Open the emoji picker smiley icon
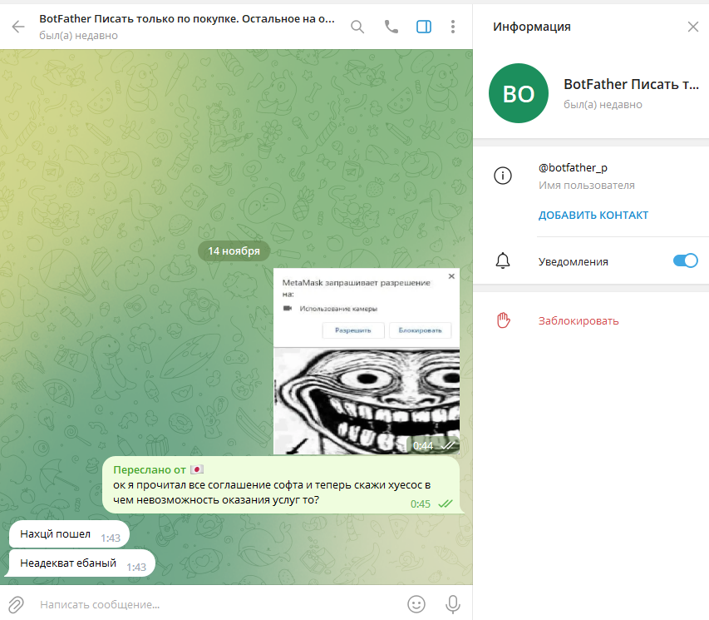 point(416,604)
